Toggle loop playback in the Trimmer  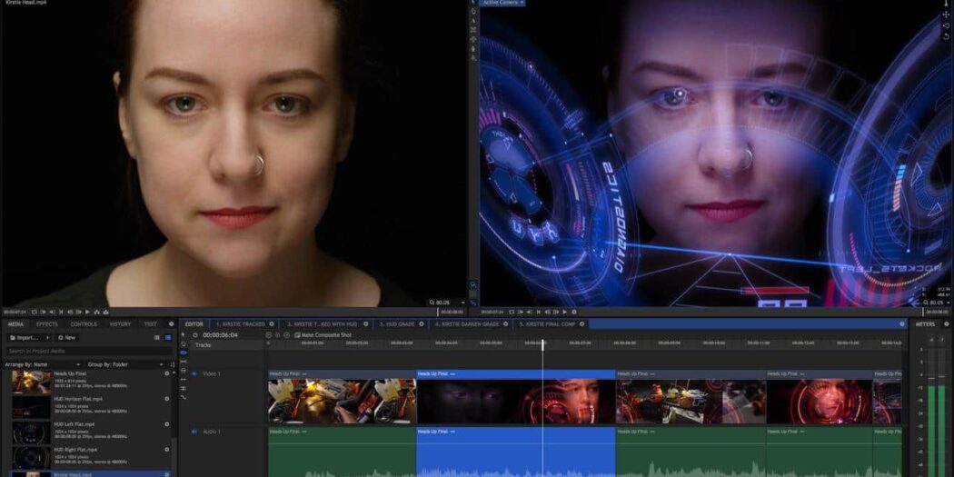pyautogui.click(x=35, y=312)
